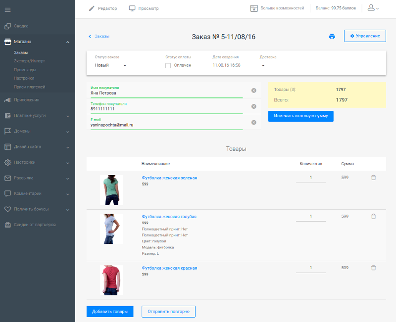Open the hamburger menu icon
Screen dimensions: 396x322
(x=7, y=10)
